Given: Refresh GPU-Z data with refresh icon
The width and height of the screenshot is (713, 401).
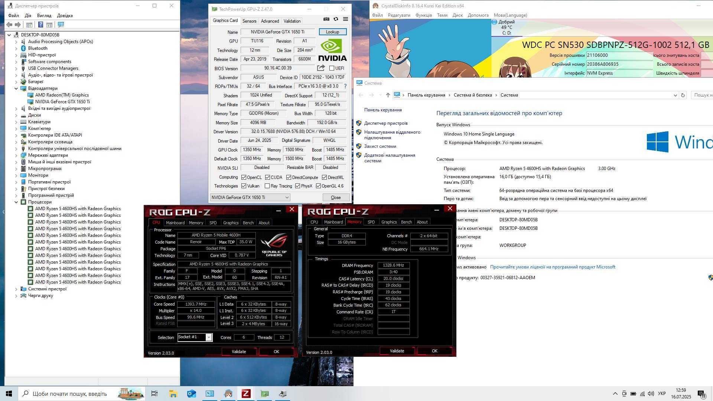Looking at the screenshot, I should pyautogui.click(x=336, y=19).
